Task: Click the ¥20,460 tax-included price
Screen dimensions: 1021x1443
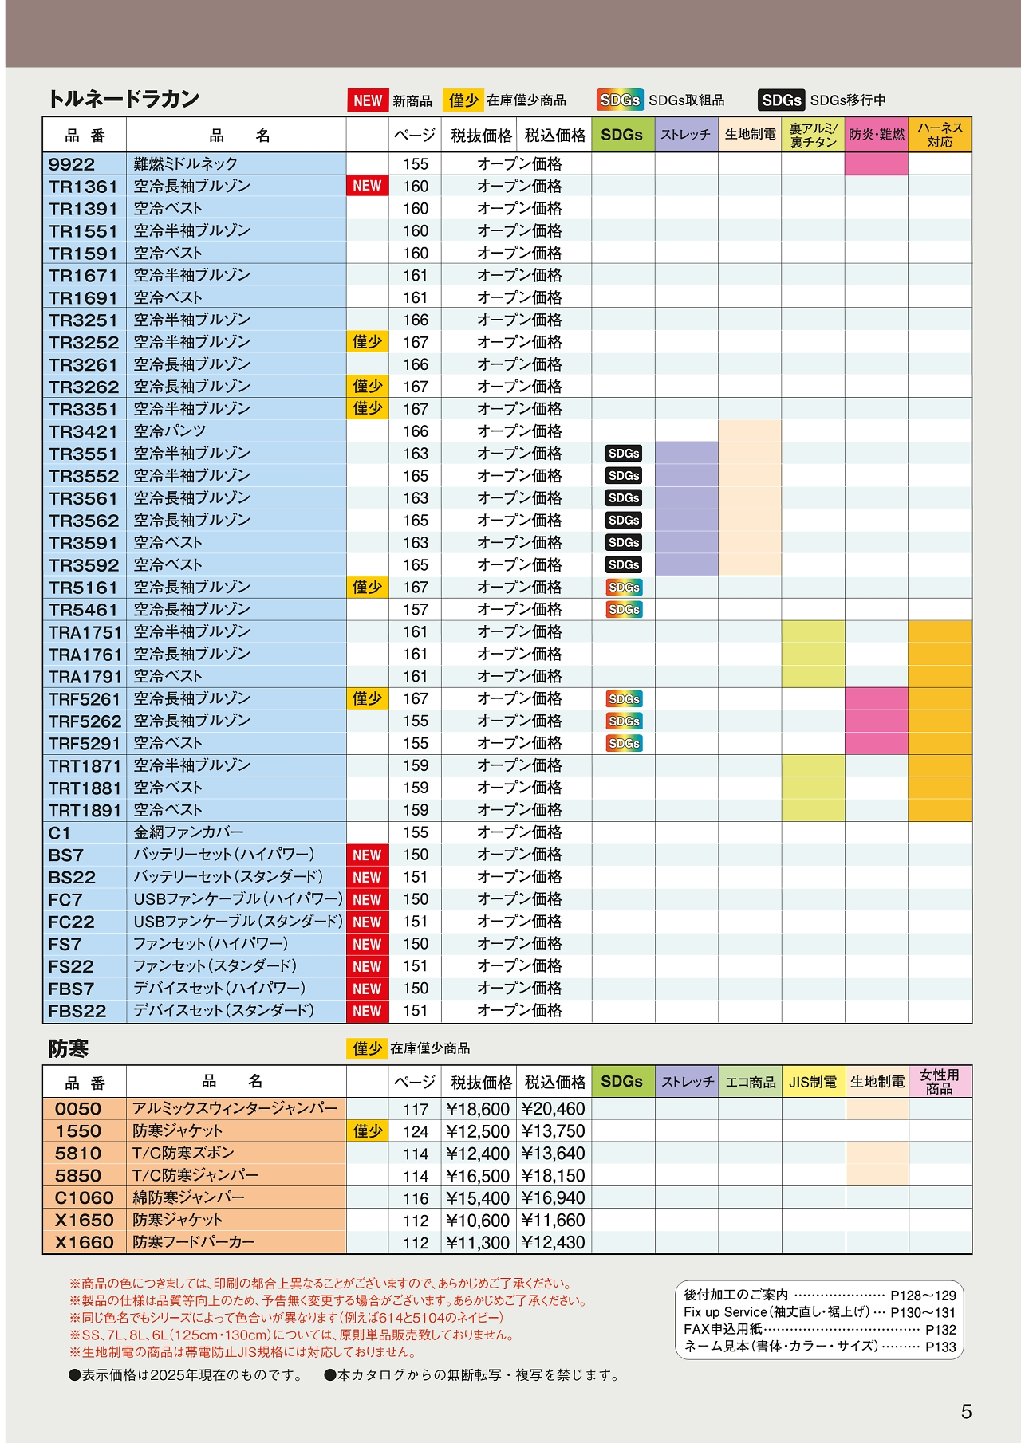Action: [x=553, y=1109]
